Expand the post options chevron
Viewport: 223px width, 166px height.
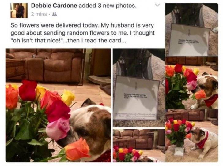point(157,5)
